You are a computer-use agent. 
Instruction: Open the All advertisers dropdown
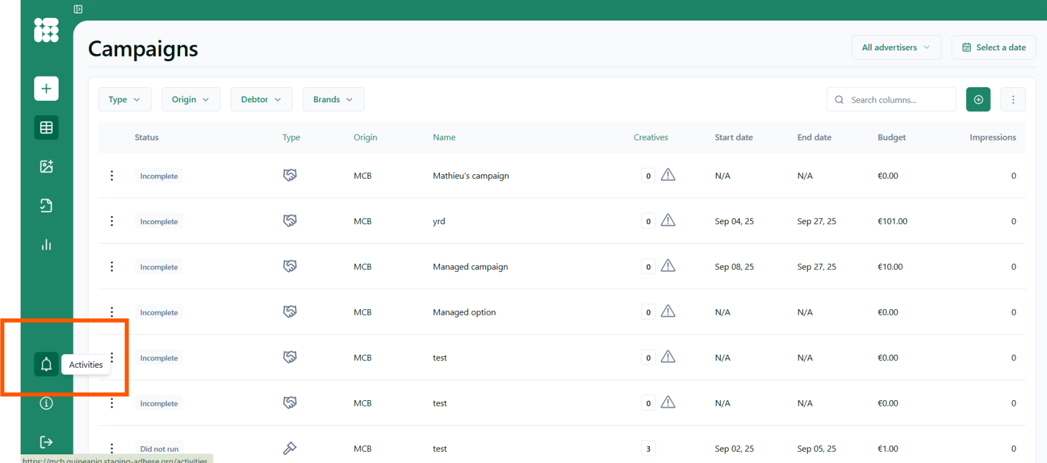coord(896,47)
